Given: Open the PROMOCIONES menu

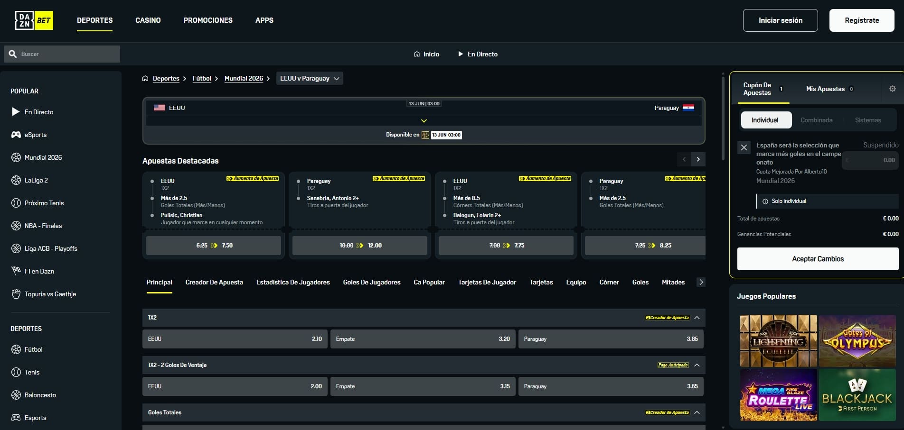Looking at the screenshot, I should point(208,20).
